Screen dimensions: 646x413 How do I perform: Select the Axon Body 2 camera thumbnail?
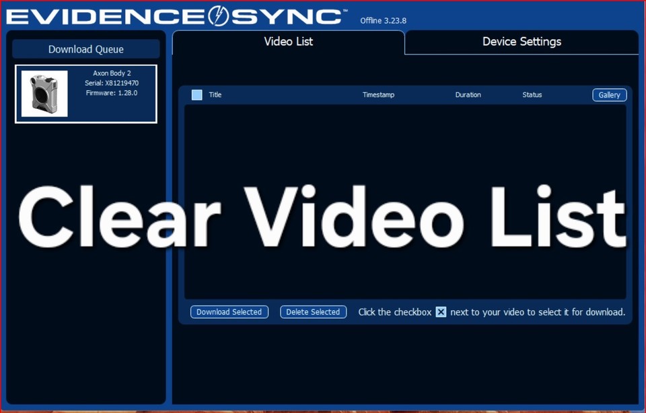tap(44, 93)
